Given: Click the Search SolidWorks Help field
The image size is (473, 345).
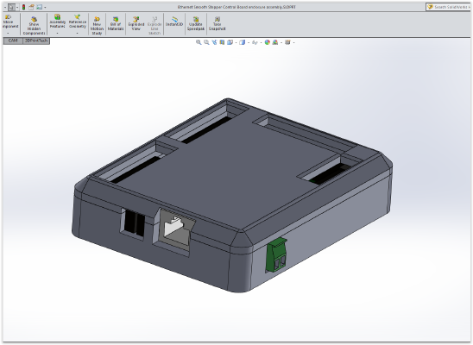Looking at the screenshot, I should (448, 7).
